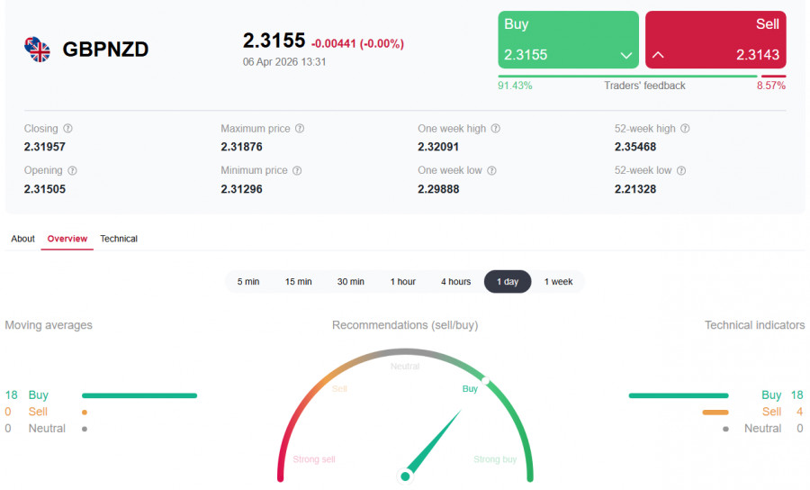Click One week low info icon
Viewport: 810px width, 490px height.
pos(491,170)
